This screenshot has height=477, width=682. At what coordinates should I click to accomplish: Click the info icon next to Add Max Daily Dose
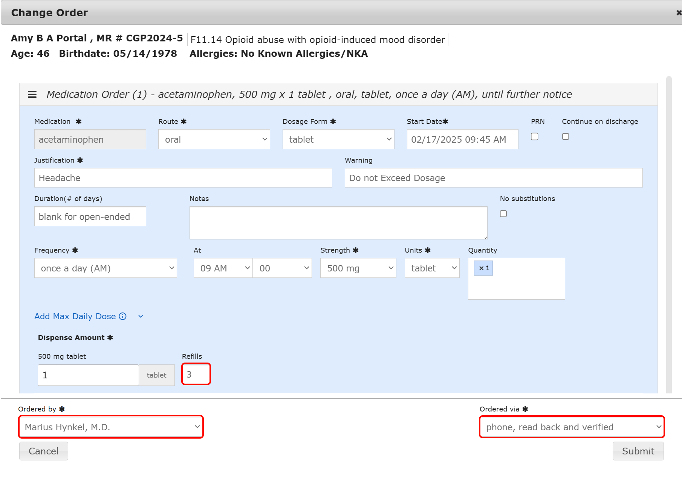[x=123, y=316]
